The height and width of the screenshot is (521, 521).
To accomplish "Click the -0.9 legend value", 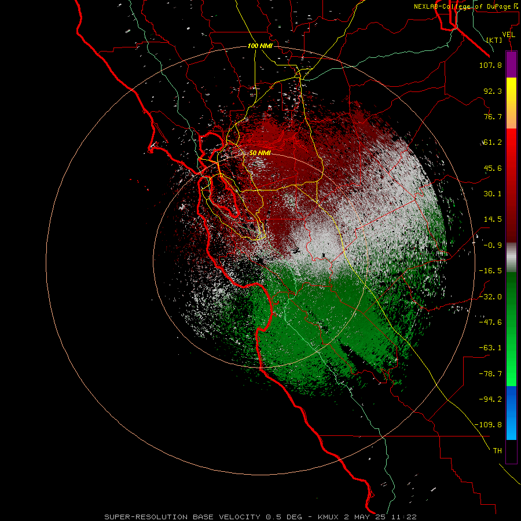I will [493, 245].
